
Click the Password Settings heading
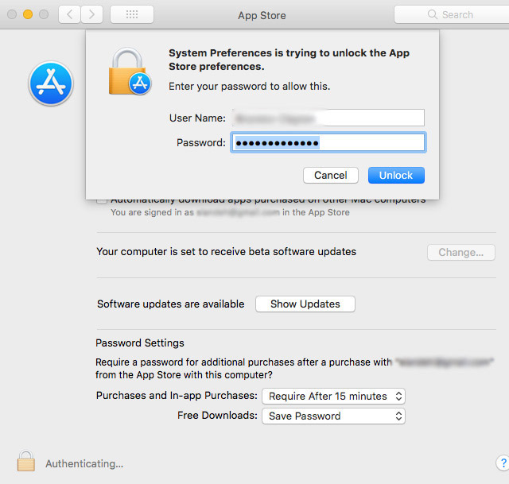[x=140, y=343]
